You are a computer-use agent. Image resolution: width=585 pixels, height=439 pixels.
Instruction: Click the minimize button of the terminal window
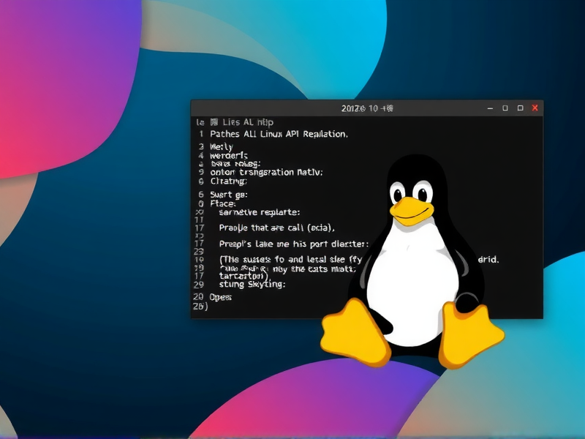pyautogui.click(x=488, y=107)
